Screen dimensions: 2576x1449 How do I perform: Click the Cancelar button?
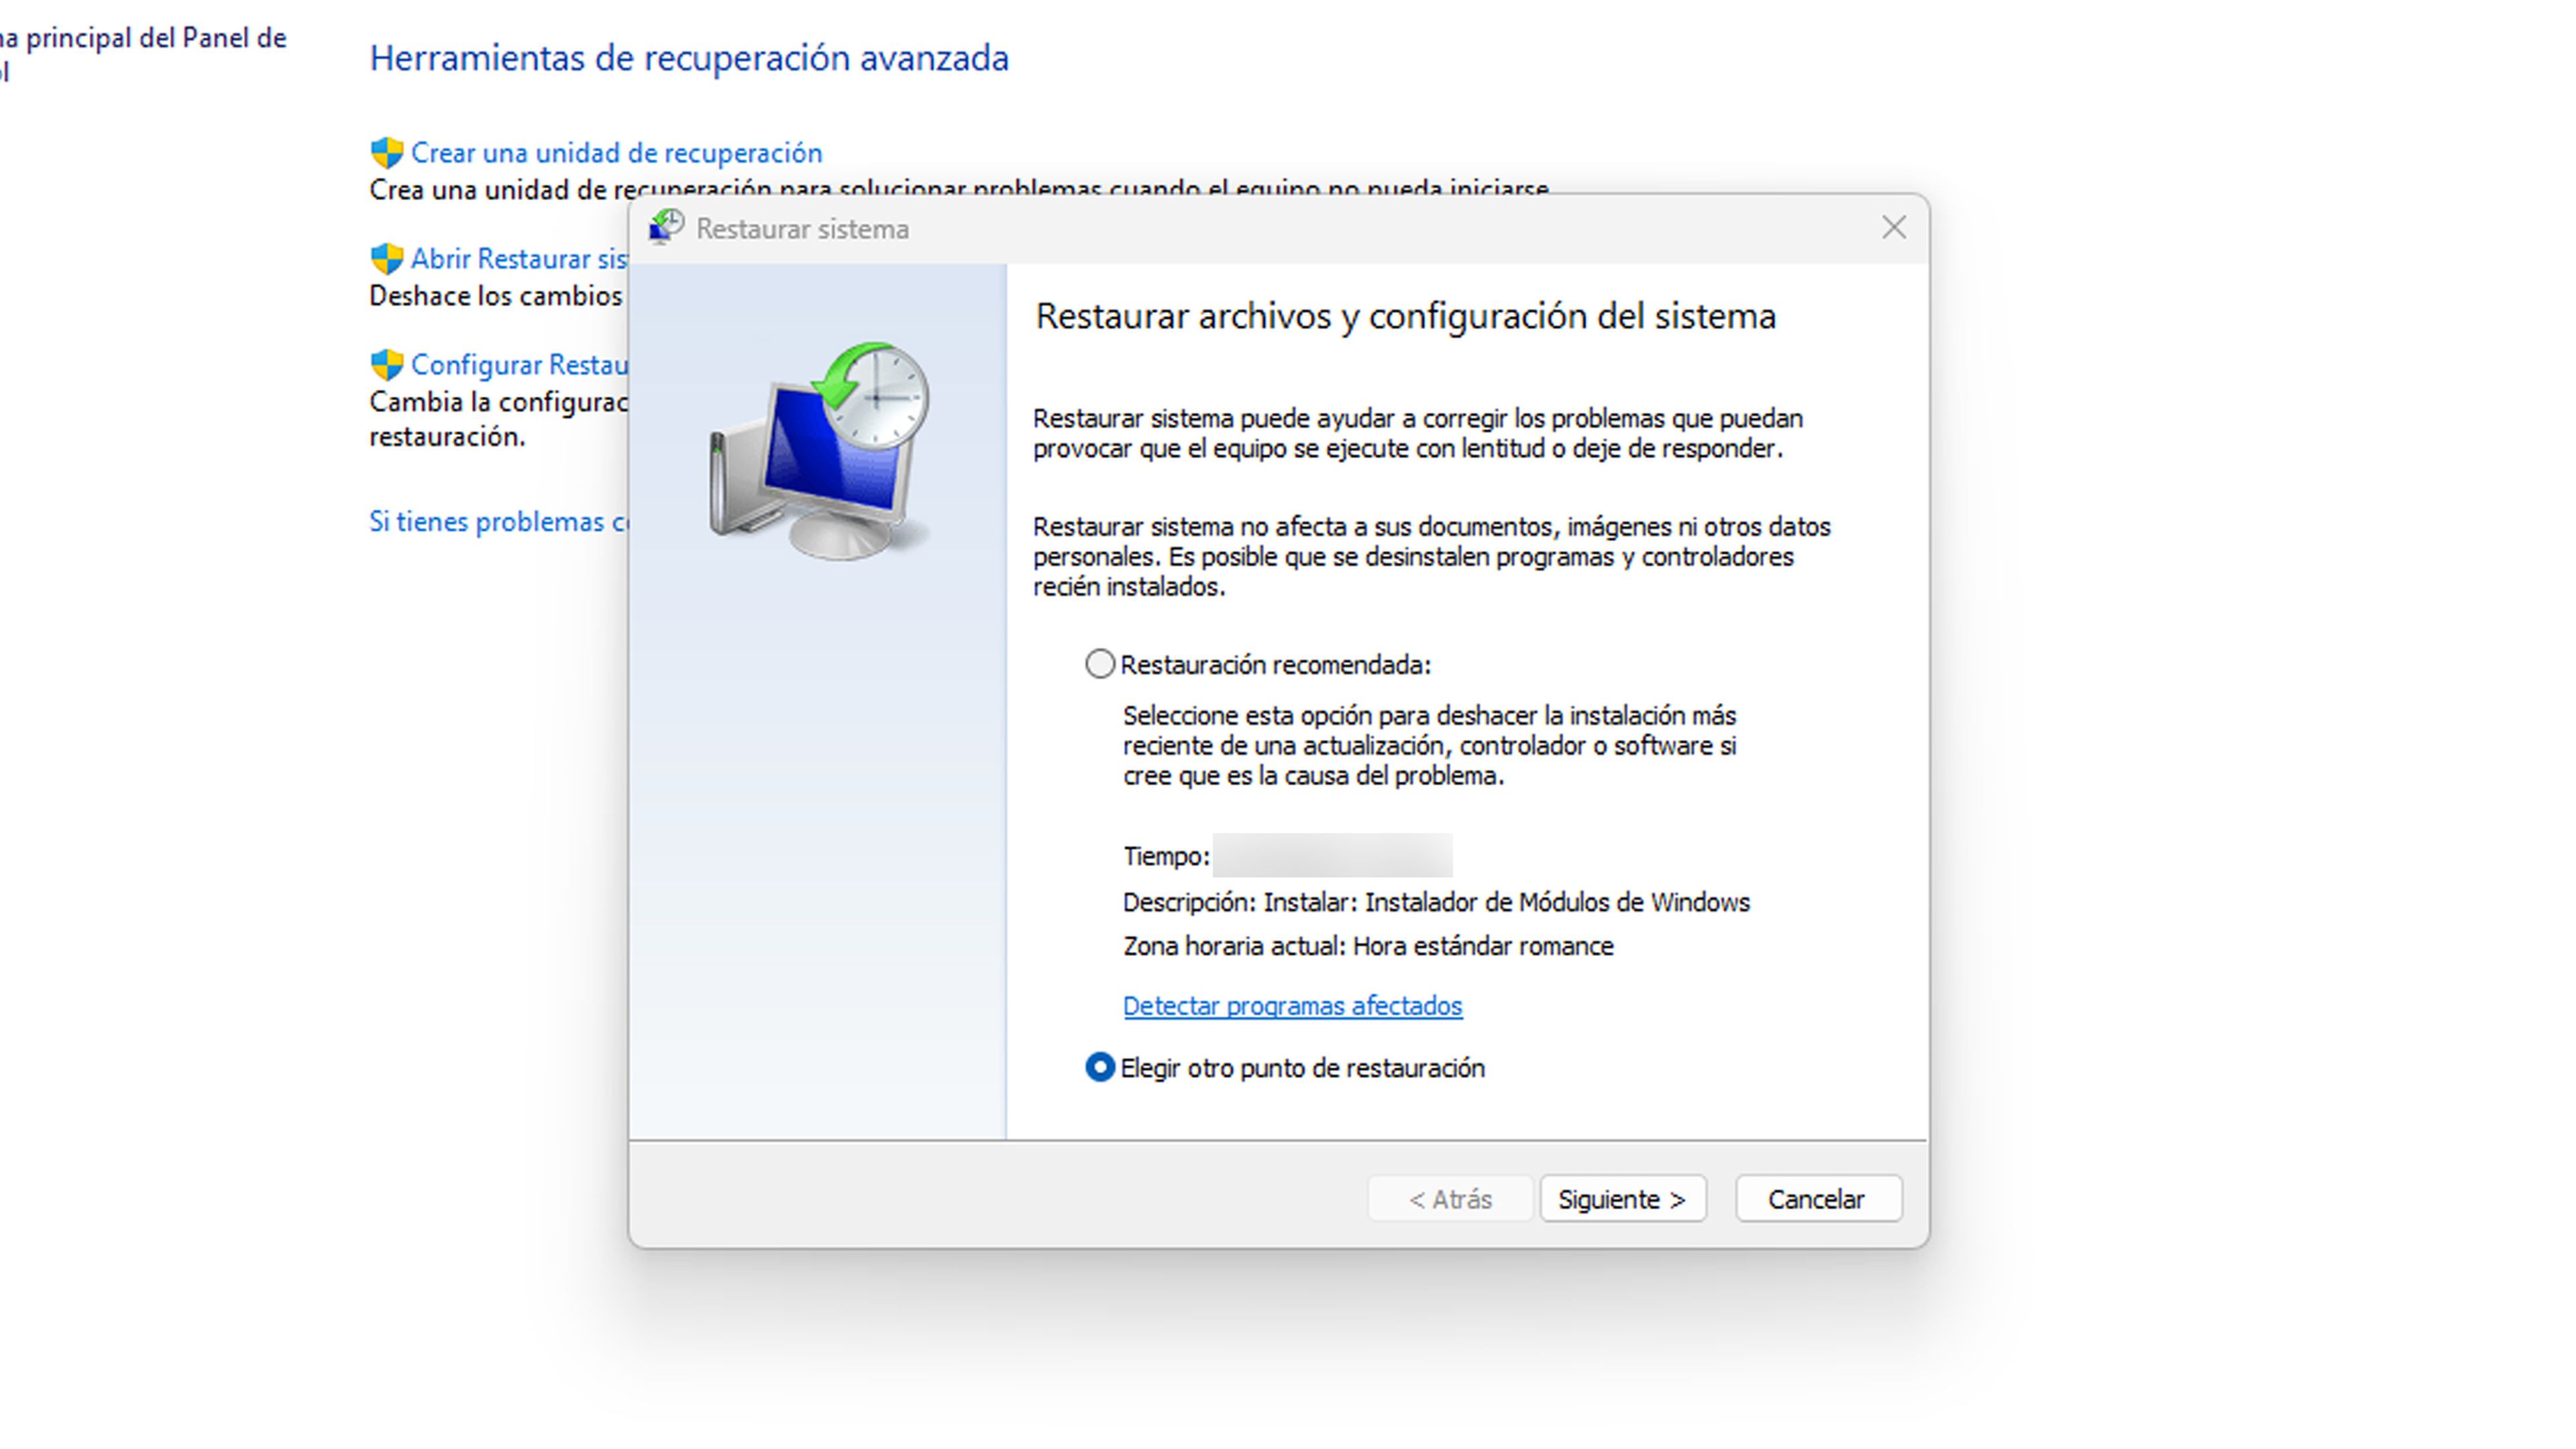tap(1818, 1199)
